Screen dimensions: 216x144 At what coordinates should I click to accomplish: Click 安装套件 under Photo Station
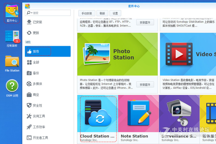pos(145,84)
